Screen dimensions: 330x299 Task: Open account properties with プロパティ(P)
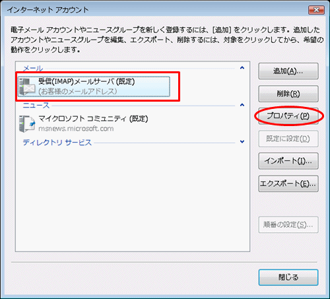288,116
